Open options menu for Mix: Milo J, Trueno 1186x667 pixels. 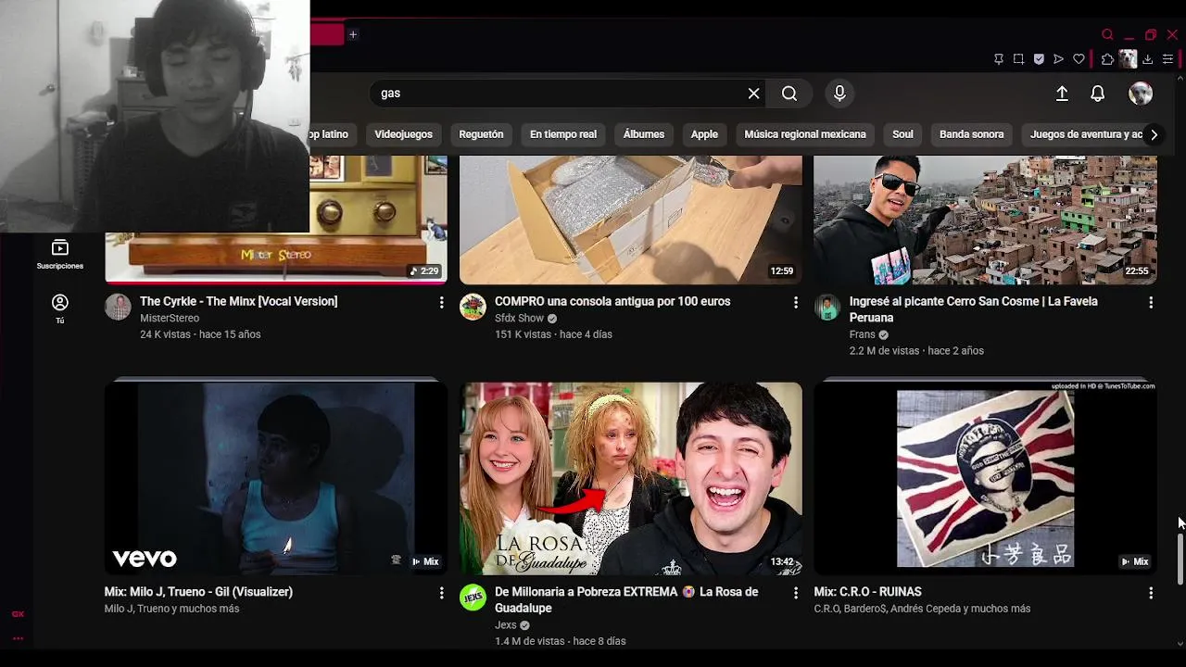tap(441, 593)
